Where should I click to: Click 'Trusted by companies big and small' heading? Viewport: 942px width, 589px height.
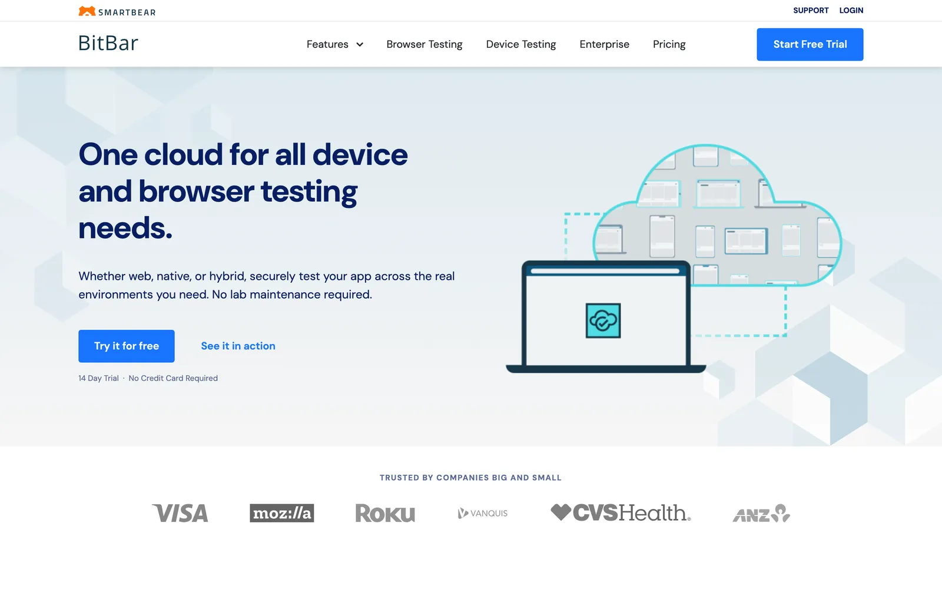(470, 478)
